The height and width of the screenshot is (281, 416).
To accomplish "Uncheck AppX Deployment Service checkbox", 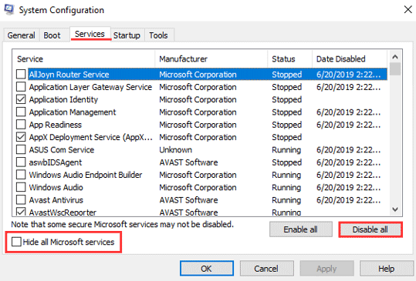I will pos(21,137).
